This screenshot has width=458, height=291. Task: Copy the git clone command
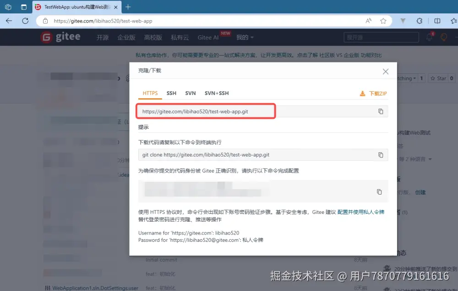click(x=381, y=155)
